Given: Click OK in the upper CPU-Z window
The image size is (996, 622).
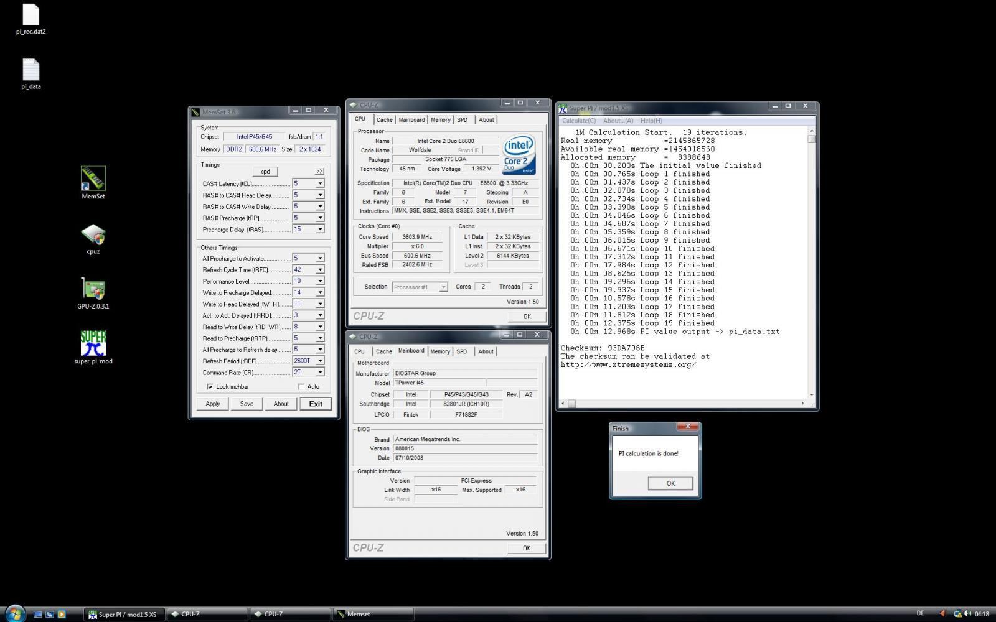Looking at the screenshot, I should [527, 317].
